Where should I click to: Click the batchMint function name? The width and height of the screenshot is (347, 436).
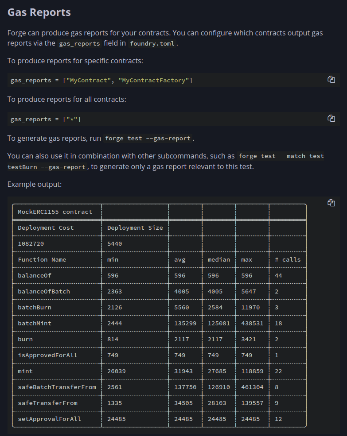[35, 324]
